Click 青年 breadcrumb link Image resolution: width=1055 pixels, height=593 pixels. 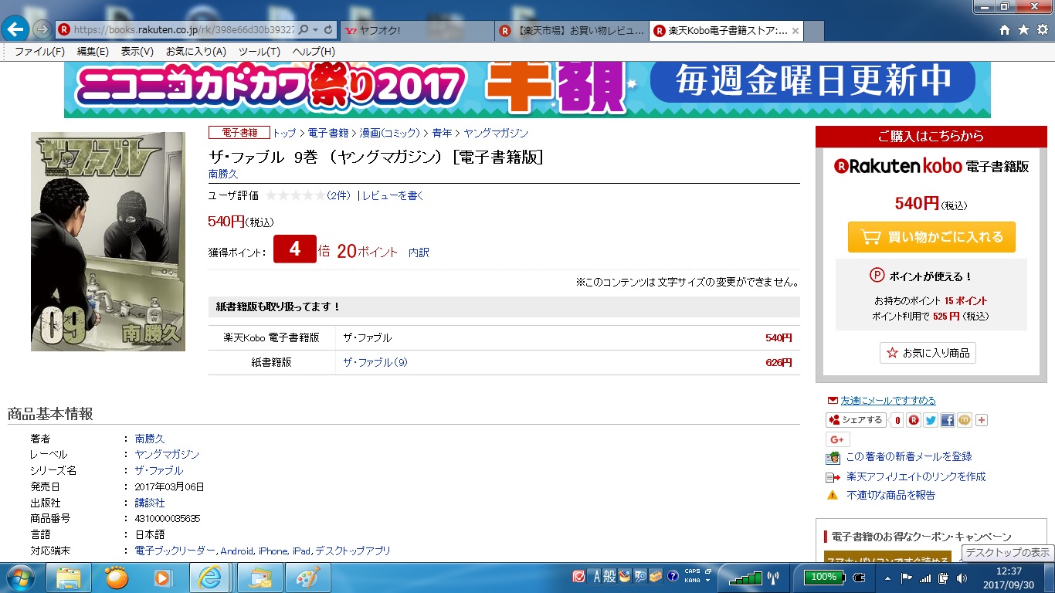coord(442,133)
